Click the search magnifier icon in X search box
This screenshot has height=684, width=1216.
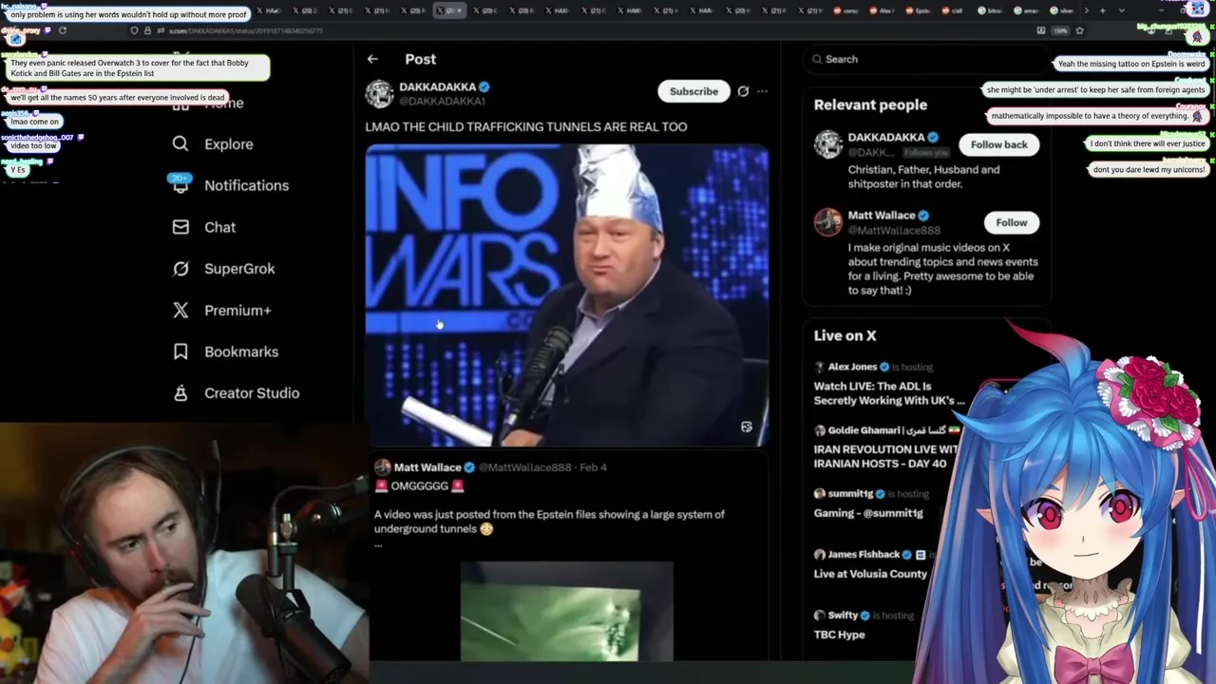[817, 59]
